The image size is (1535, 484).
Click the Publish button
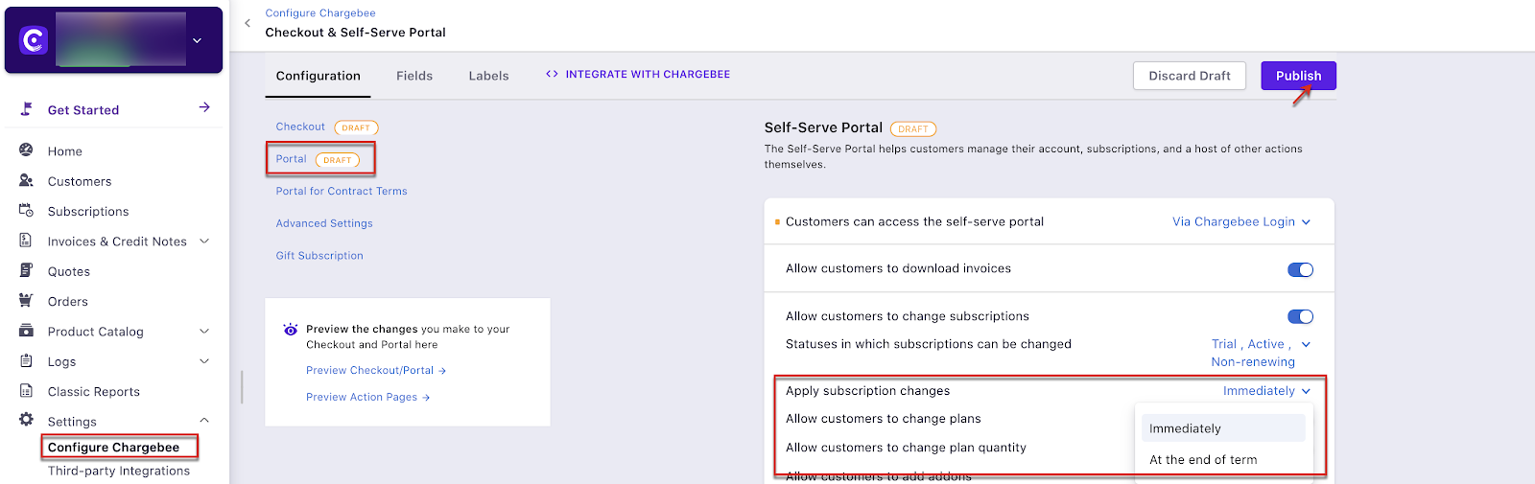[x=1298, y=76]
